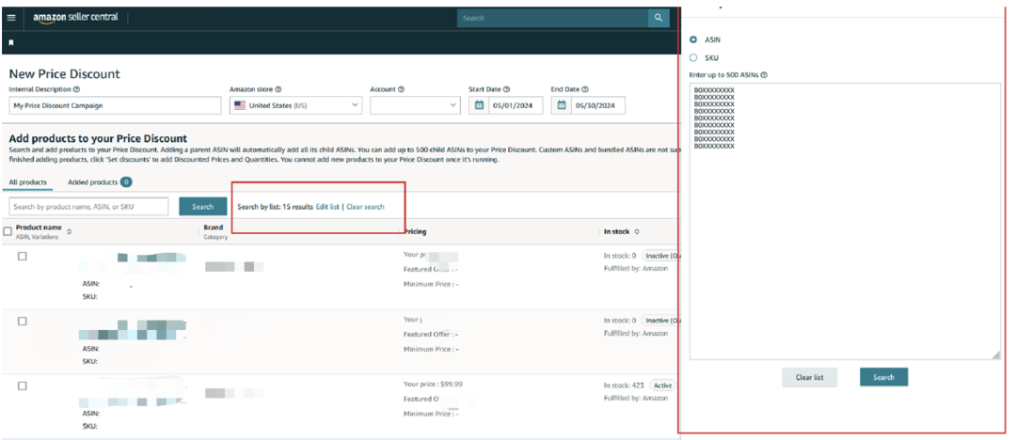Expand the Account dropdown
1016x440 pixels.
416,105
